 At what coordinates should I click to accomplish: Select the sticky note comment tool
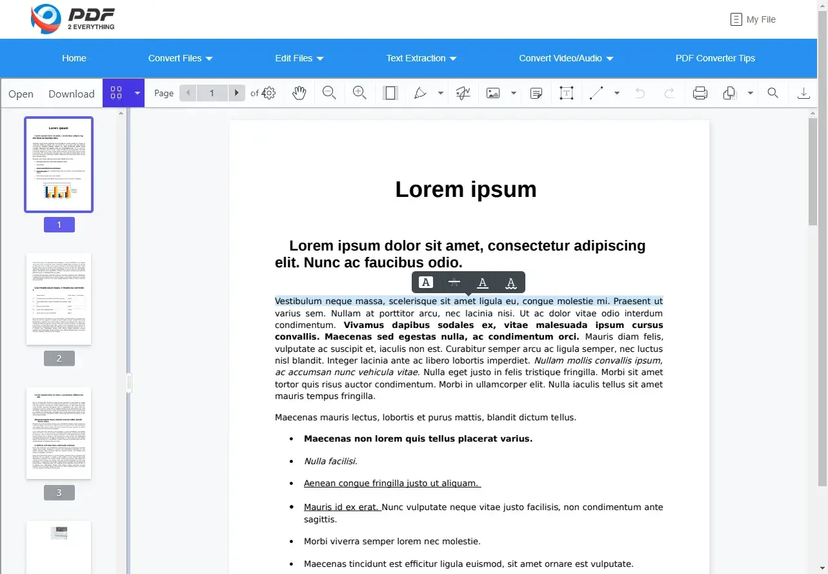[x=536, y=93]
